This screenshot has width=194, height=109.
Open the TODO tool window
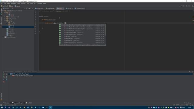[x=29, y=103]
